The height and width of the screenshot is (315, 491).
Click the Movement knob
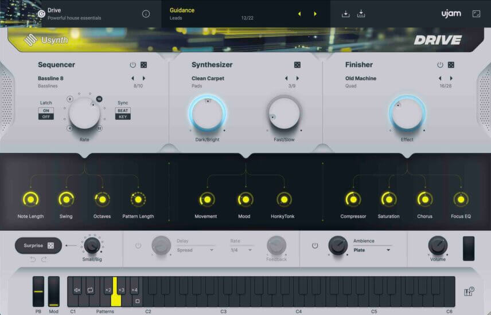pos(206,199)
